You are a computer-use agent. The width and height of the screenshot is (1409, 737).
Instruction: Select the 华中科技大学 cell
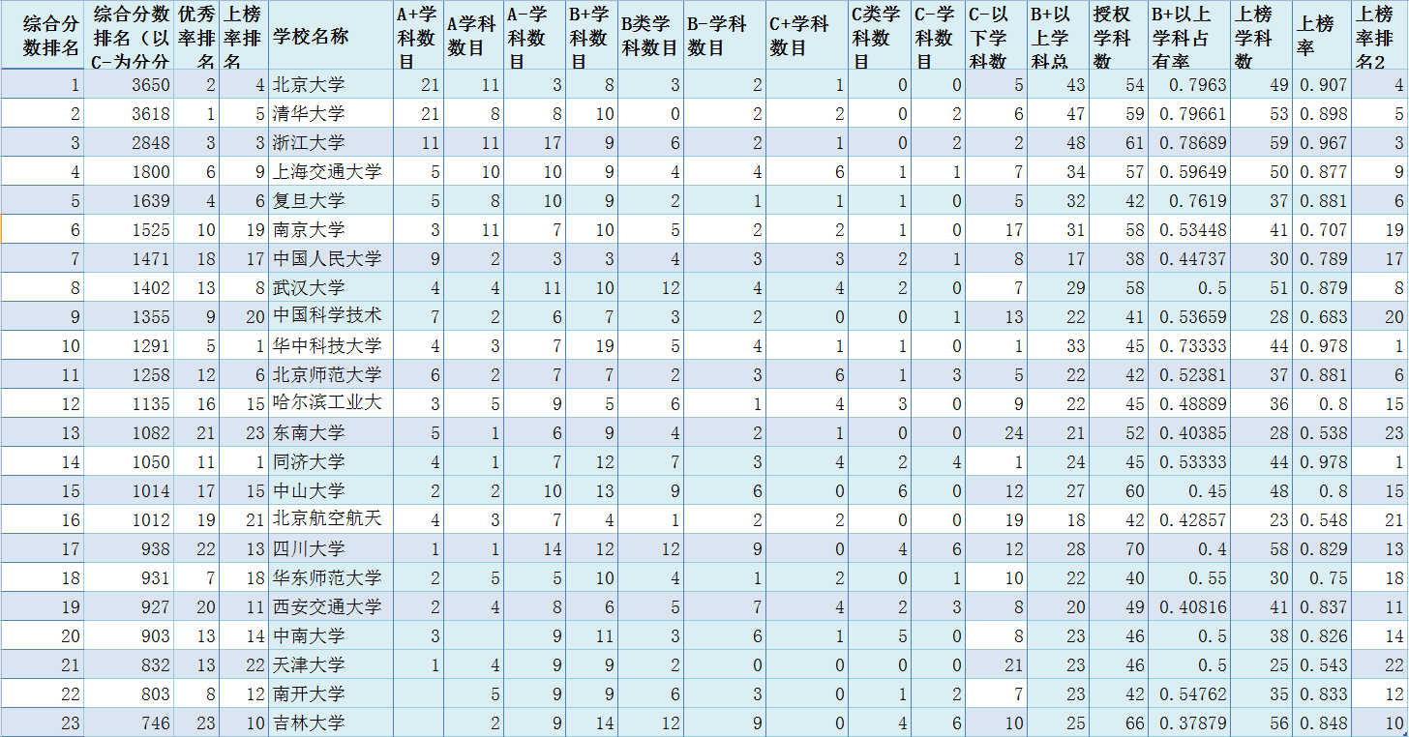point(331,345)
